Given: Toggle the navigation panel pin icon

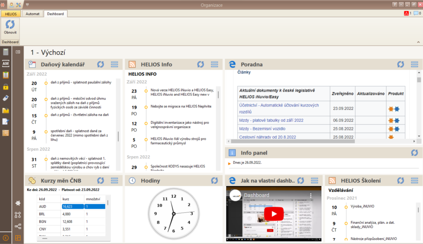Looking at the screenshot, I should (x=18, y=52).
